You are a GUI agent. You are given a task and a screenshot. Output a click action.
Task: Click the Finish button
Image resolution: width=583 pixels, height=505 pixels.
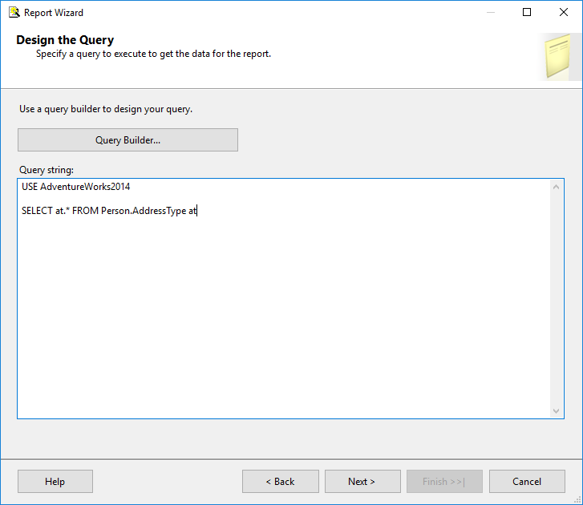point(444,482)
